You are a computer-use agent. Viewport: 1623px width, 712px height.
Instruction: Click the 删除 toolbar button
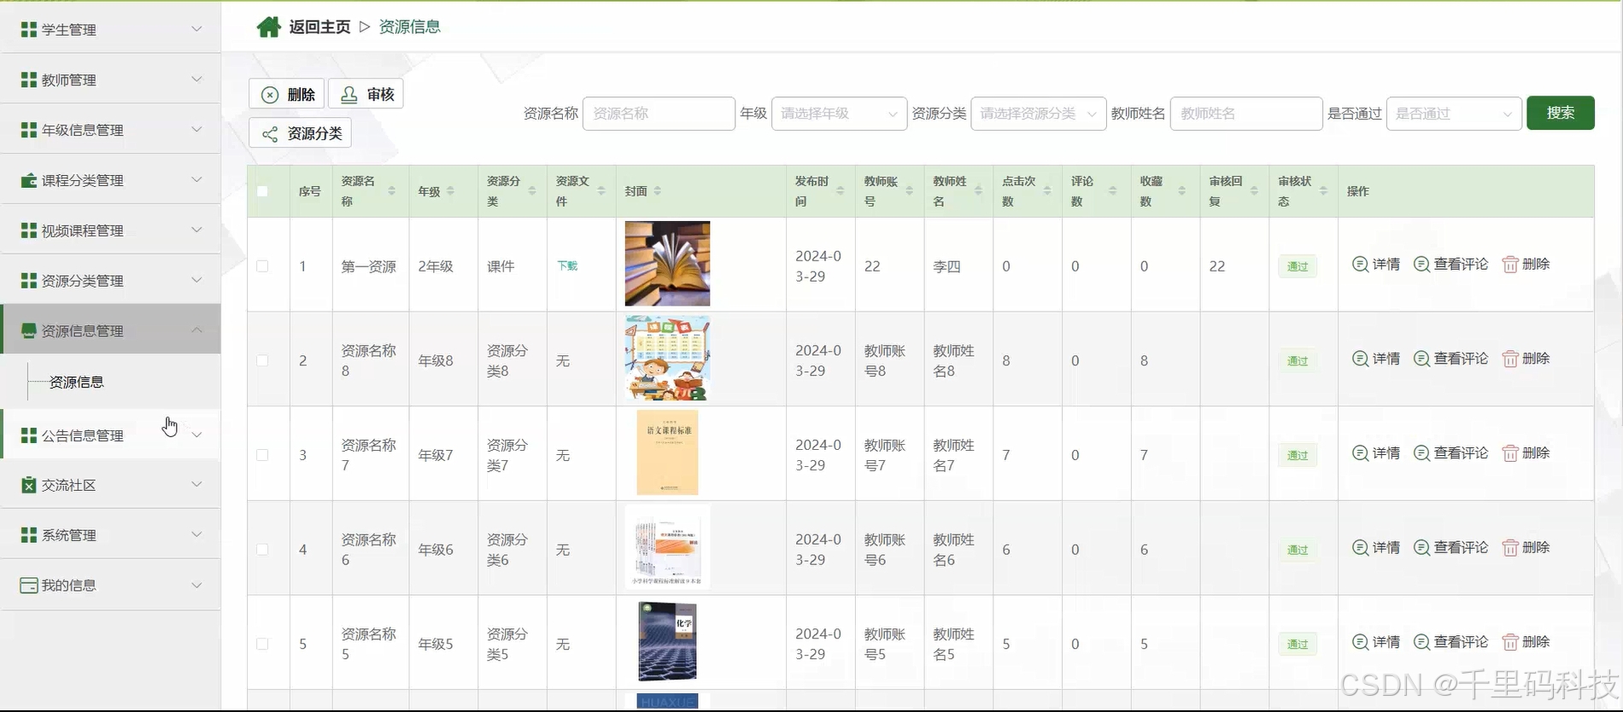point(286,94)
